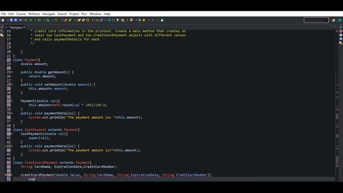Click 'return amount;' on line 26
The width and height of the screenshot is (343, 193).
(42, 76)
